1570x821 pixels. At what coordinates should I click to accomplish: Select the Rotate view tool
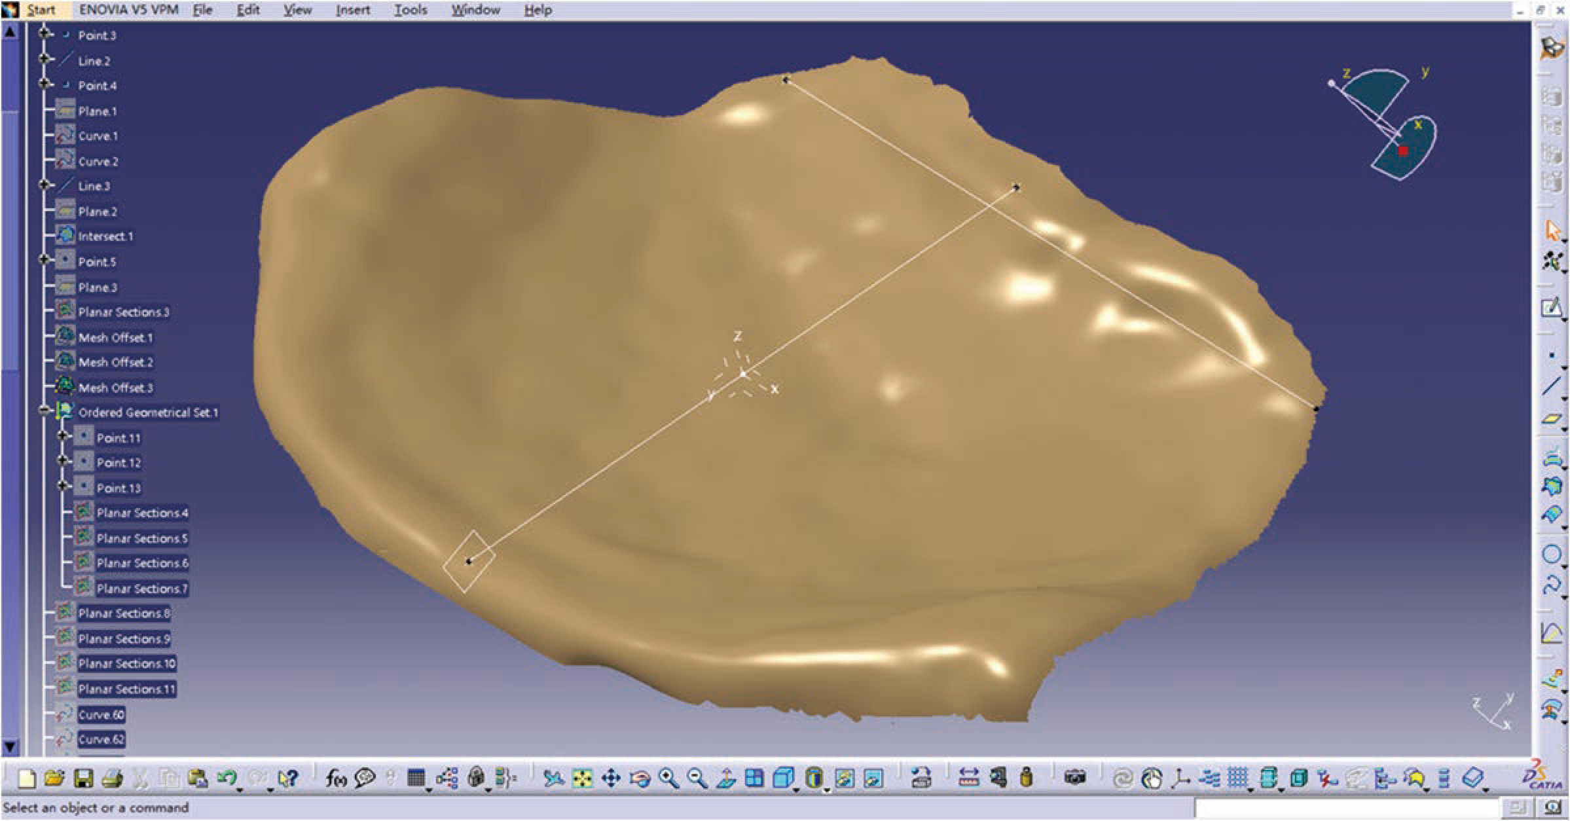[640, 778]
